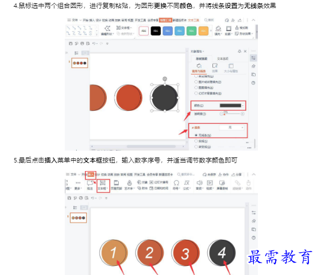Pin the Object Properties panel

pyautogui.click(x=240, y=51)
